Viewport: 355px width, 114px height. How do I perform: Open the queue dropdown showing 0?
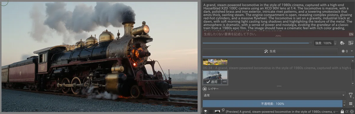347,51
